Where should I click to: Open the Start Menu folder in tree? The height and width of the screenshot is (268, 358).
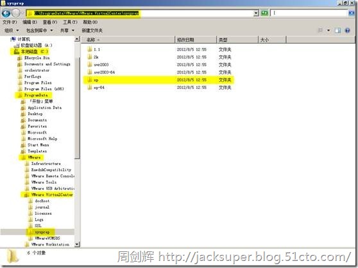tap(38, 145)
